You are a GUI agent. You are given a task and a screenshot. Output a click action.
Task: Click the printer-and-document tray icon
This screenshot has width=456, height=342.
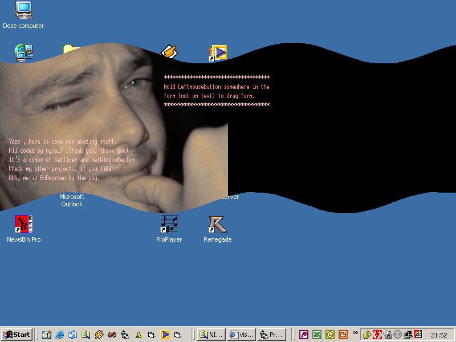coord(388,335)
